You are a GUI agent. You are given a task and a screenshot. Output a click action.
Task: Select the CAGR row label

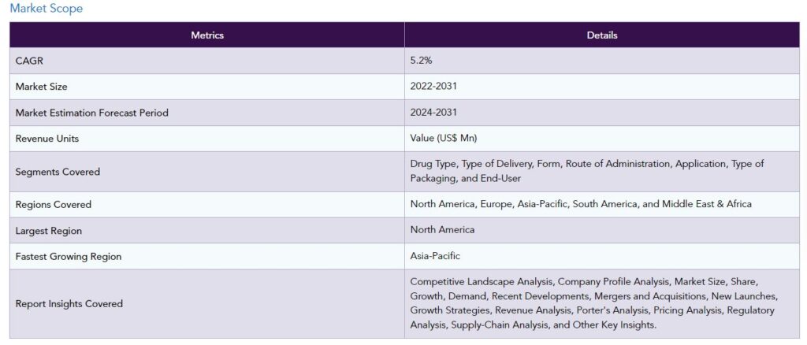pyautogui.click(x=29, y=61)
